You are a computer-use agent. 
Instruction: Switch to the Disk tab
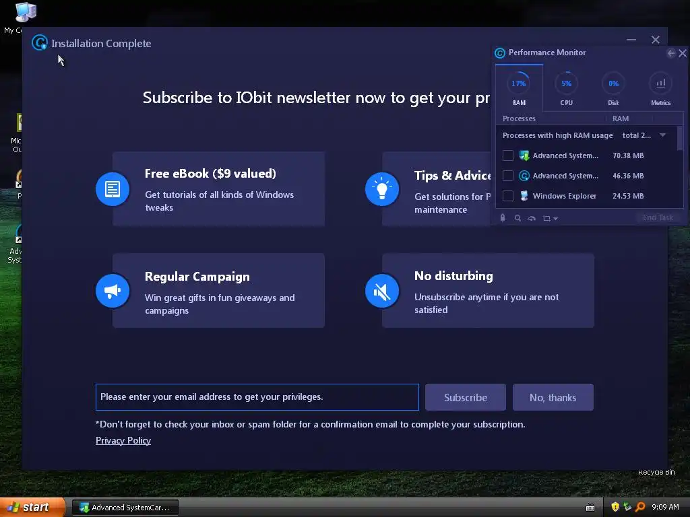pos(613,88)
